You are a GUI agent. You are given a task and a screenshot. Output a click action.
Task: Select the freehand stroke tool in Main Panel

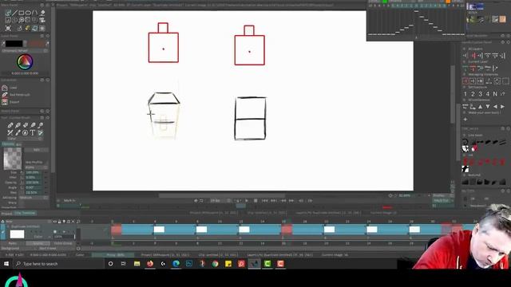click(8, 13)
